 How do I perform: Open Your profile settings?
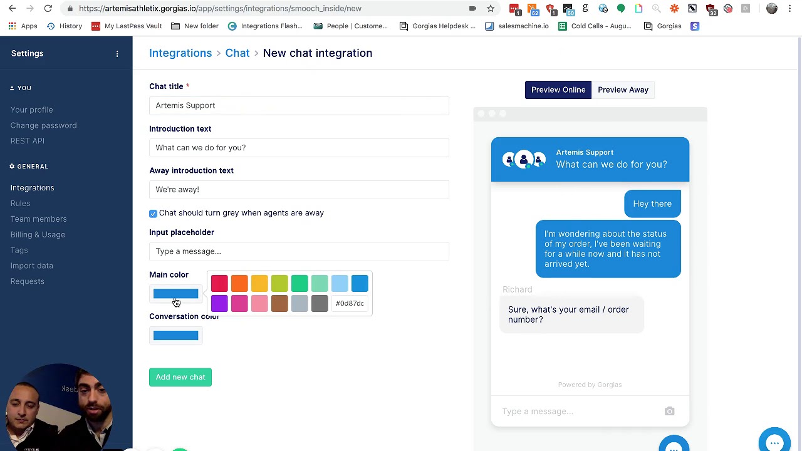[x=31, y=110]
